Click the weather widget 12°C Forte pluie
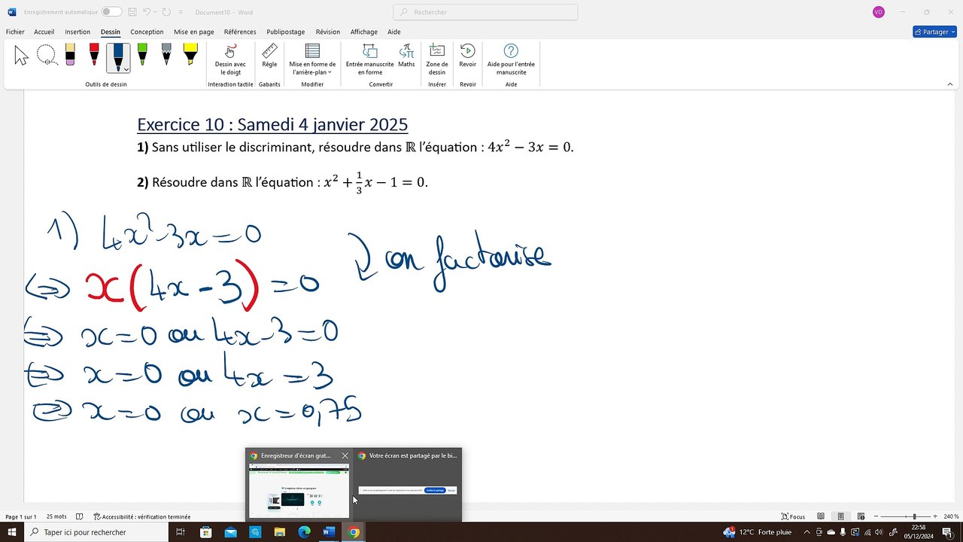Screen dimensions: 963x542 (758, 532)
